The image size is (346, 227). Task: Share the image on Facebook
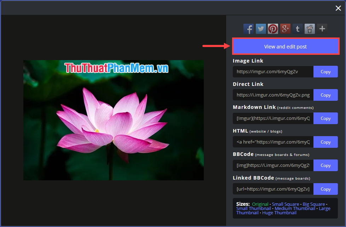[x=248, y=29]
